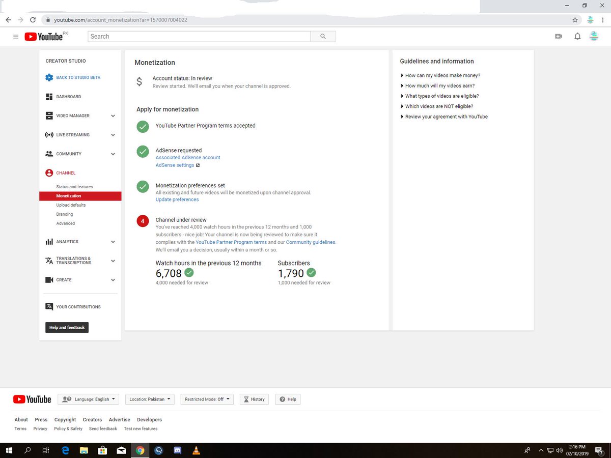Open Microsoft Store from the taskbar

[102, 450]
